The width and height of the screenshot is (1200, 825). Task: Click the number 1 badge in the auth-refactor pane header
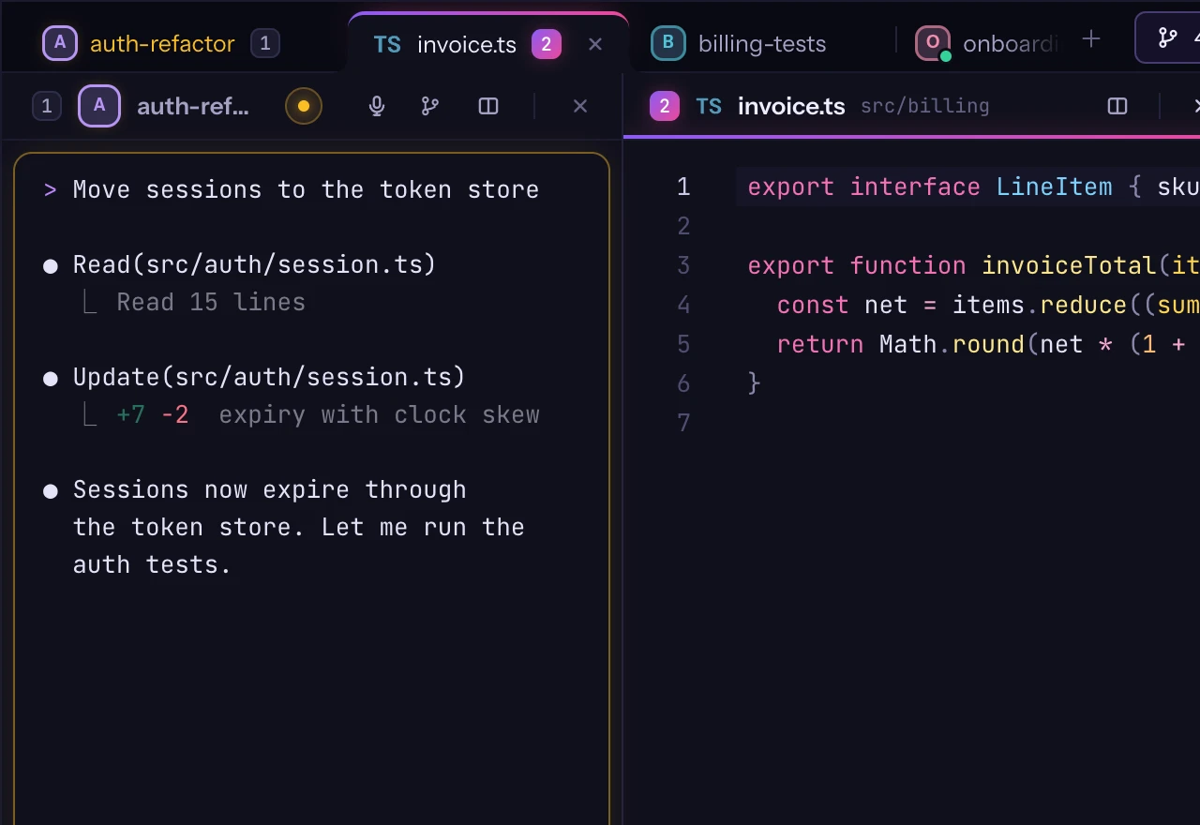47,106
